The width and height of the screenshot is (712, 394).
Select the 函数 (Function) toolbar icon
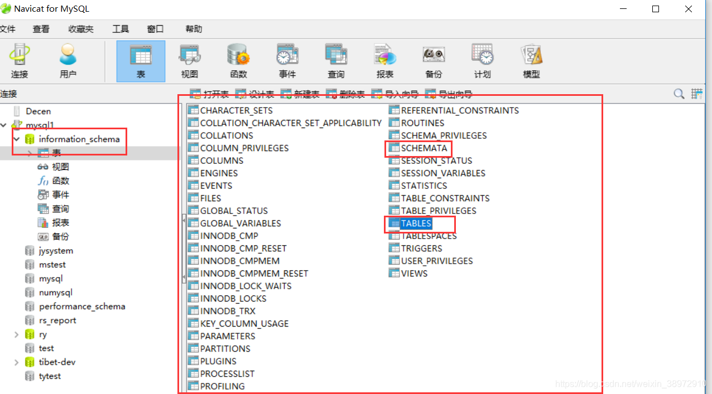[238, 61]
